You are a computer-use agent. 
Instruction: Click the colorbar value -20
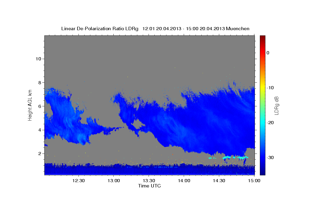pos(270,123)
